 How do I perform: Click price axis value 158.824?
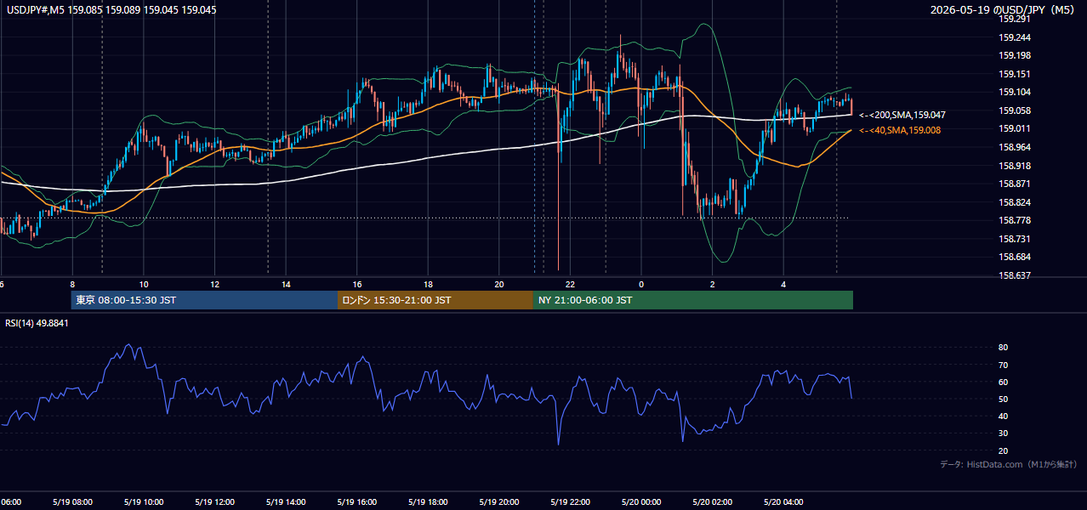tap(1015, 202)
